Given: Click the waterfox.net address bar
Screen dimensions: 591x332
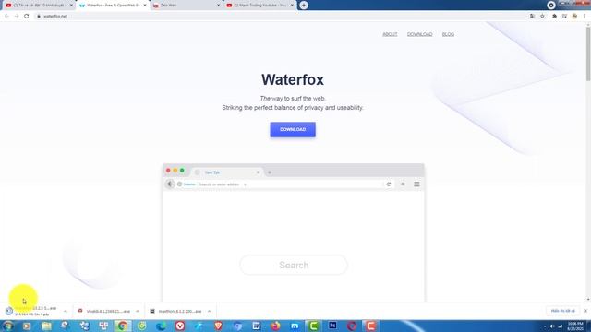Looking at the screenshot, I should tap(279, 17).
